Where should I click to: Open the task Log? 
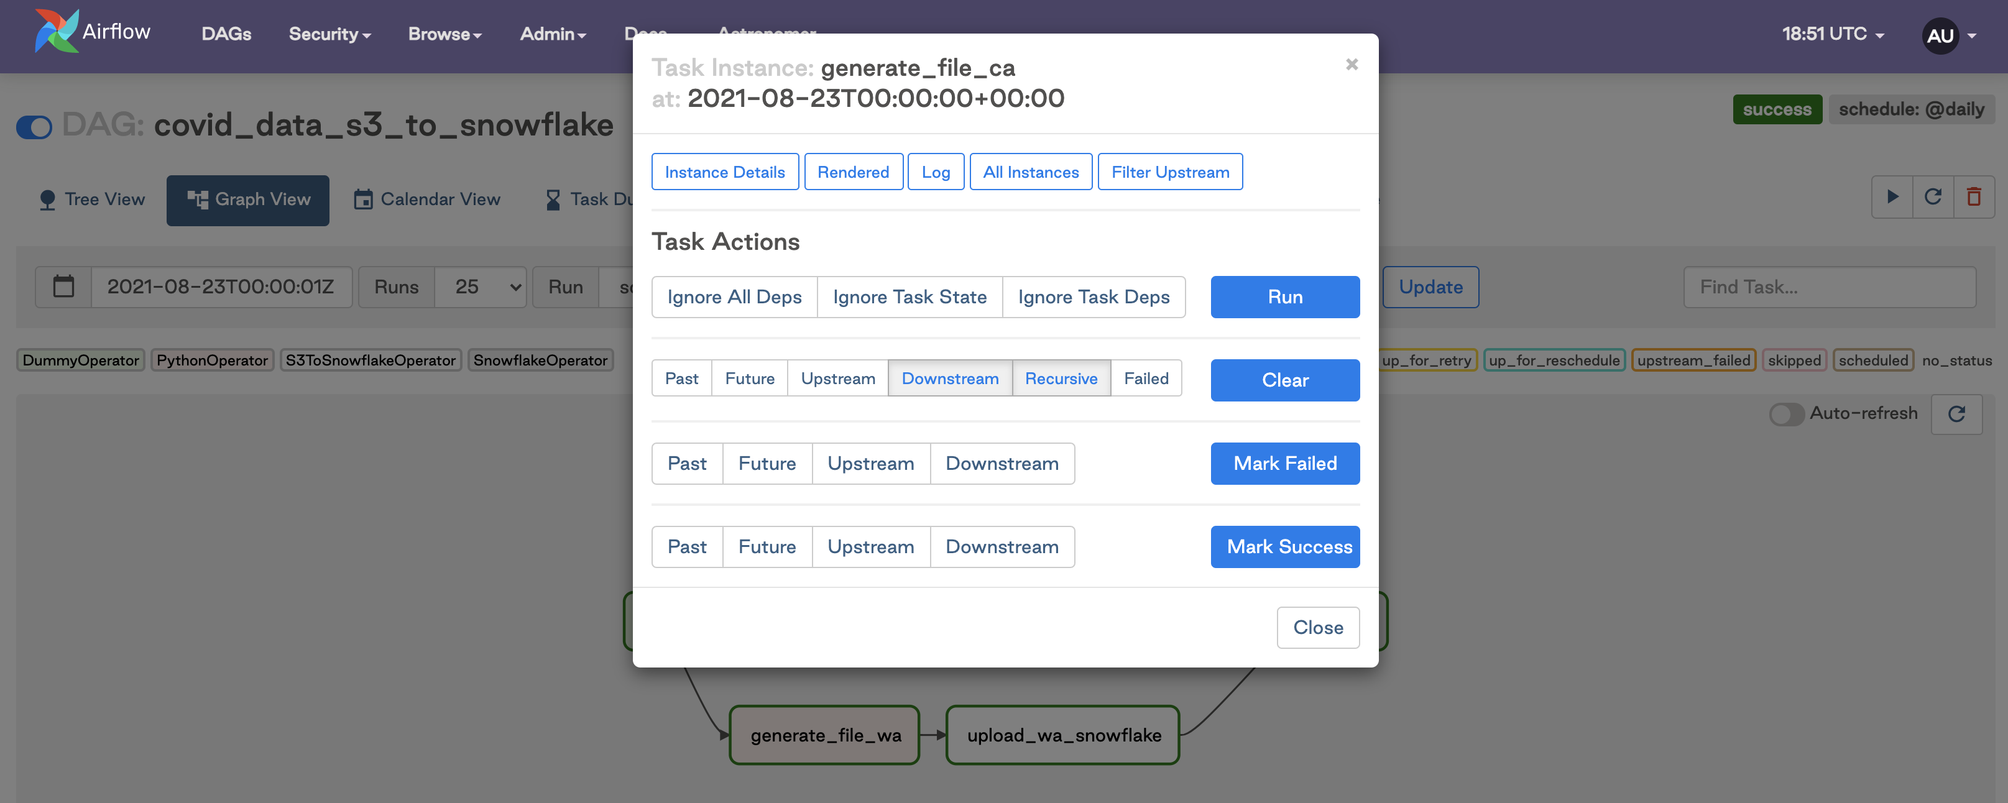pos(936,172)
